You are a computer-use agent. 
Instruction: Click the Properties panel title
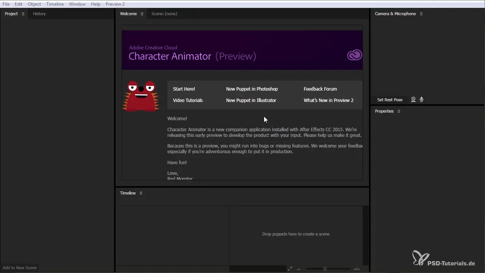(x=384, y=111)
